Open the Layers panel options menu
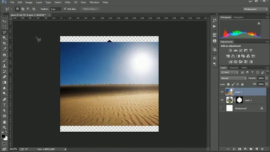 [267, 68]
